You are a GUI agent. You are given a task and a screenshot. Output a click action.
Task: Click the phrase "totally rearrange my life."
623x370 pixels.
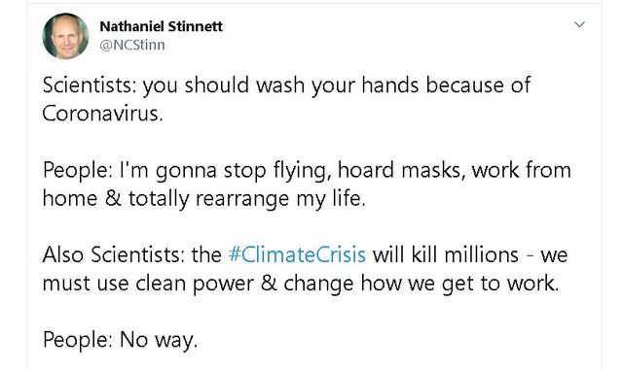click(246, 199)
